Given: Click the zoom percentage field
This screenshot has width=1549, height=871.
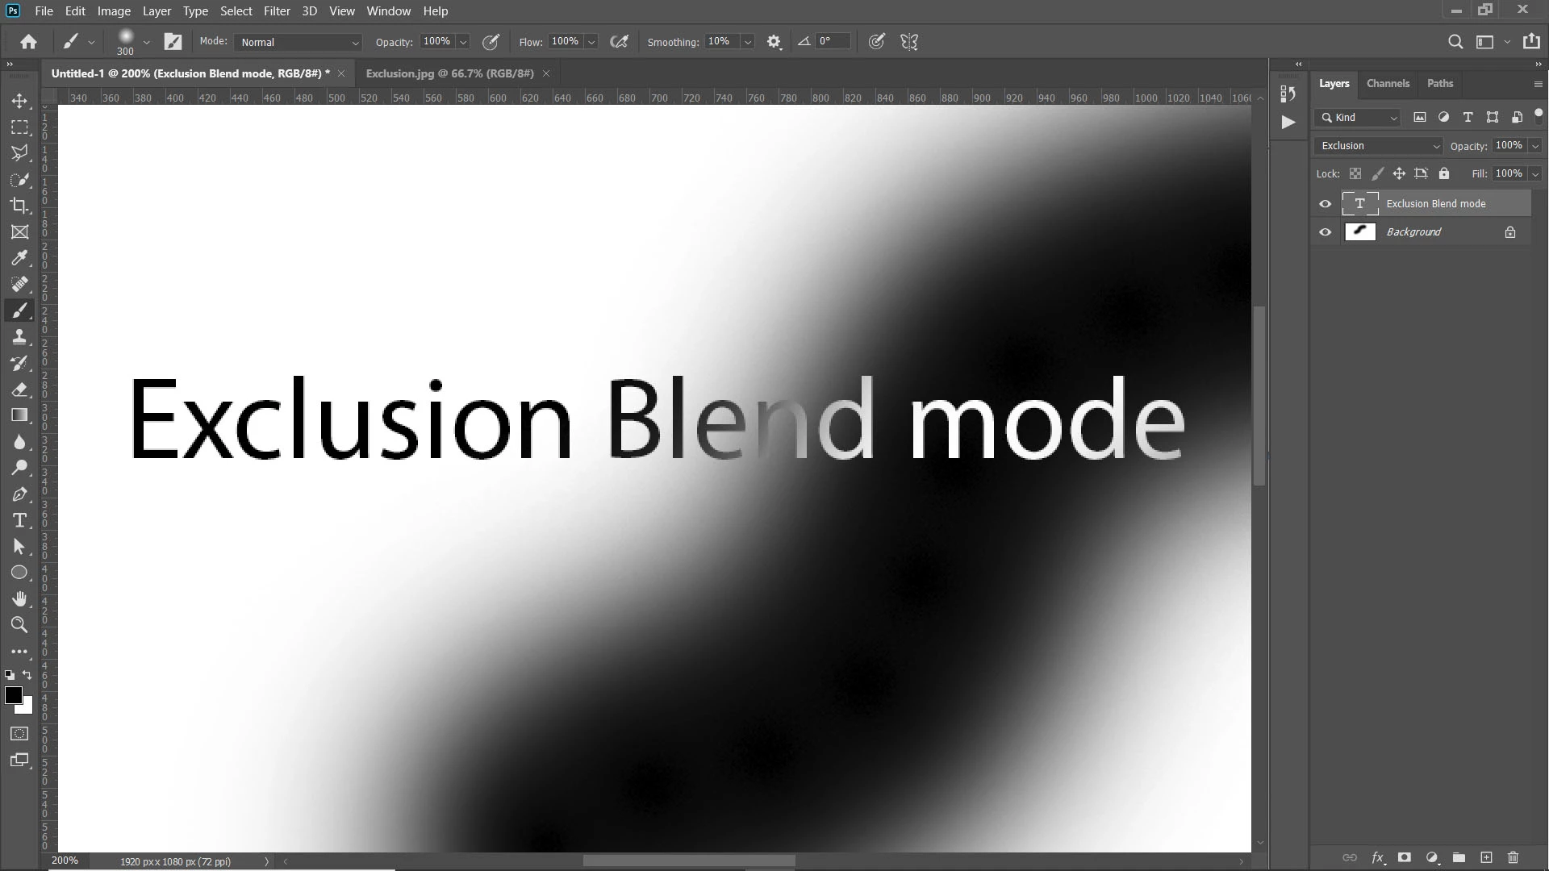Looking at the screenshot, I should pyautogui.click(x=65, y=861).
